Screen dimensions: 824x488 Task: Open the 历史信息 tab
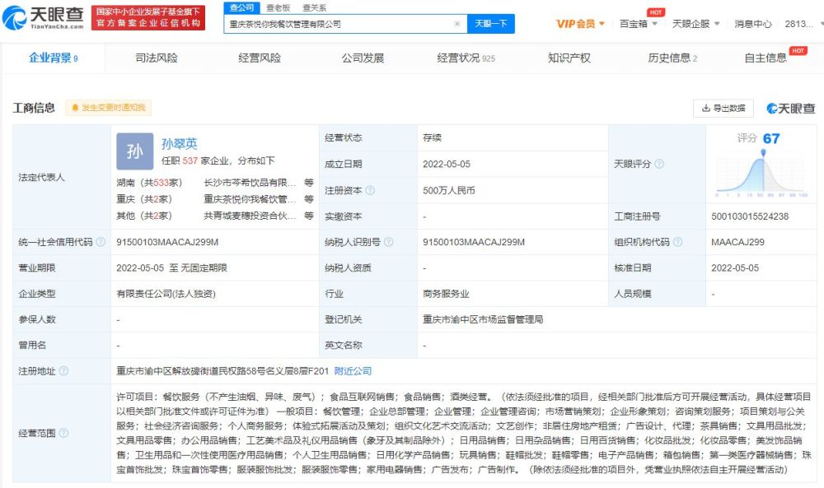[672, 58]
